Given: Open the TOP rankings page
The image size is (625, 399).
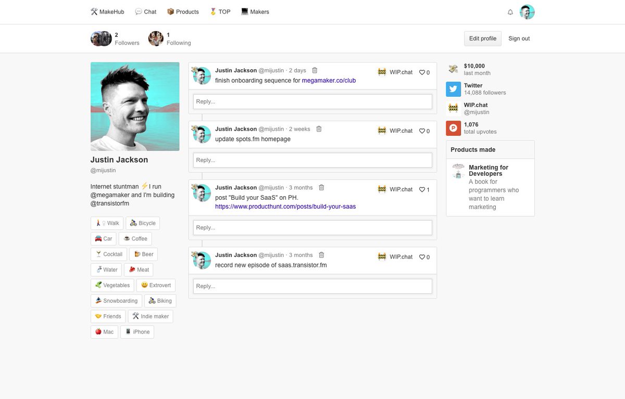Looking at the screenshot, I should point(220,12).
